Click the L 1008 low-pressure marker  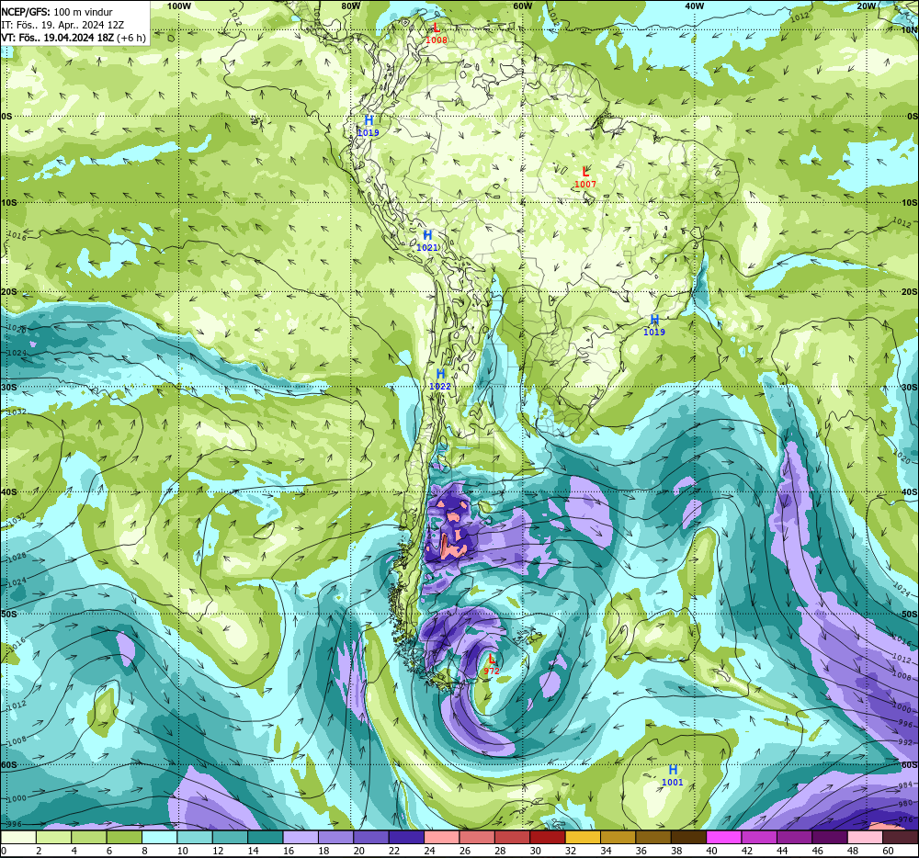pyautogui.click(x=436, y=33)
